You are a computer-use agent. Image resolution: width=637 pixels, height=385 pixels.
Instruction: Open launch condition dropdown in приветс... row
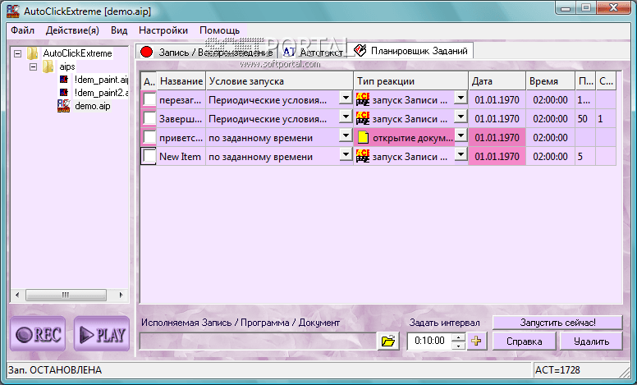346,135
